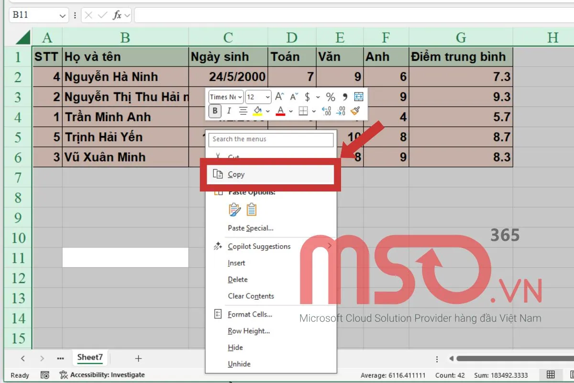Open the font size dropdown

point(266,97)
